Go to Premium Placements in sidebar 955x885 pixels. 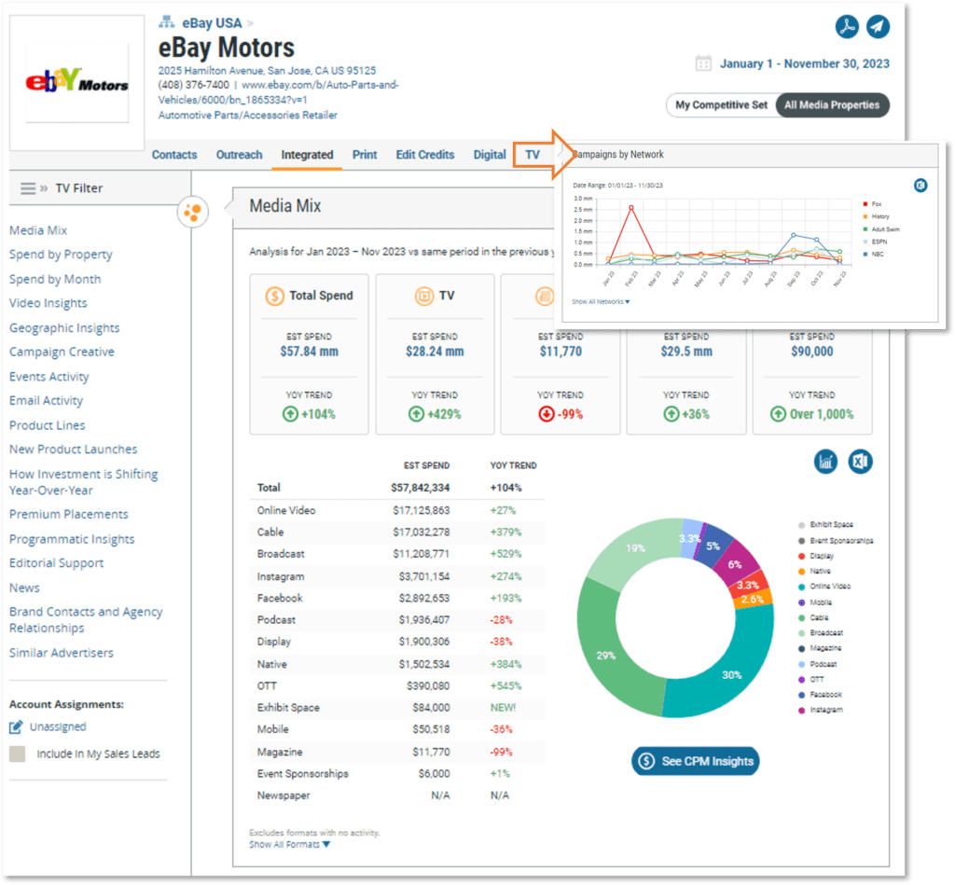point(69,515)
